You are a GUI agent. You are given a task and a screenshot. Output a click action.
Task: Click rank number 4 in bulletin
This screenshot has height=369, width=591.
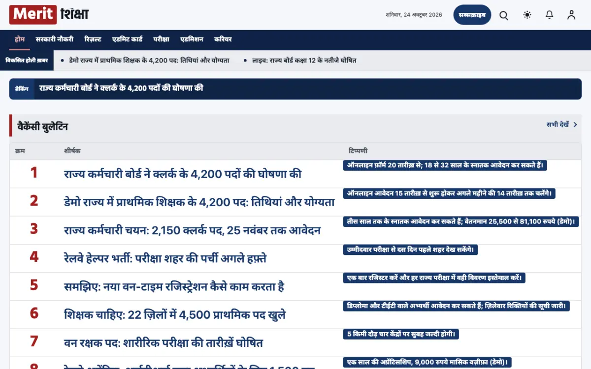point(34,257)
